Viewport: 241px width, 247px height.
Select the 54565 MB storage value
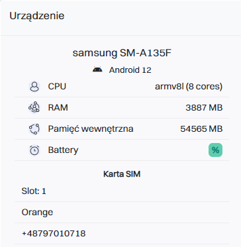click(x=201, y=129)
